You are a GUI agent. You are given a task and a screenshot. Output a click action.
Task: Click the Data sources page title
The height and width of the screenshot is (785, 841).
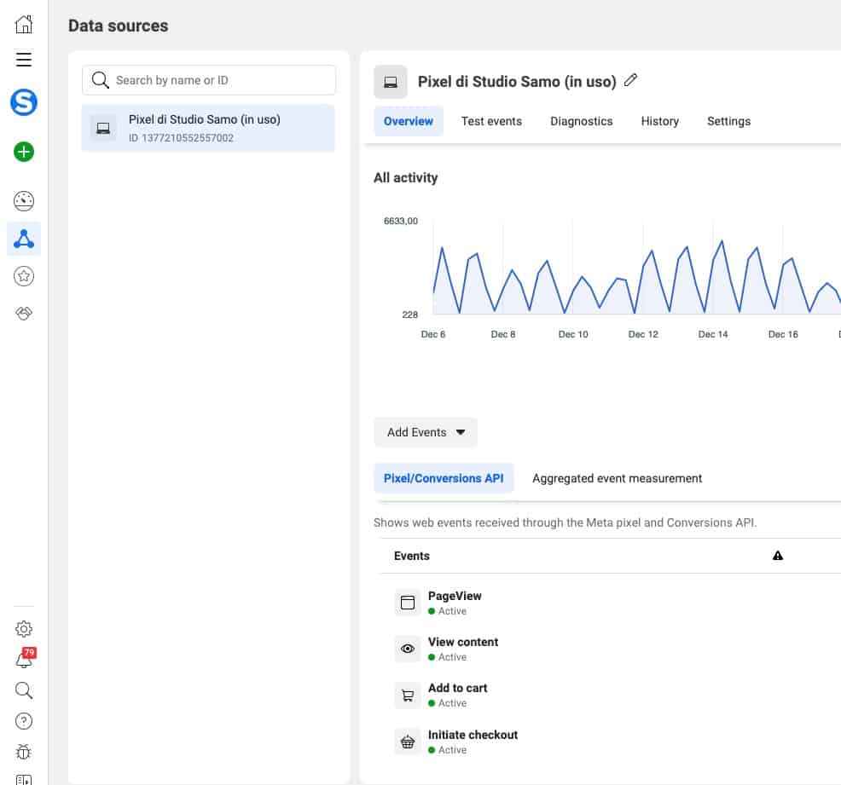point(118,26)
